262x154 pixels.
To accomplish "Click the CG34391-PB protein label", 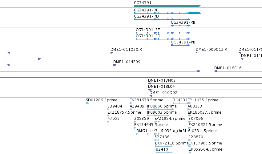I will (x=183, y=42).
